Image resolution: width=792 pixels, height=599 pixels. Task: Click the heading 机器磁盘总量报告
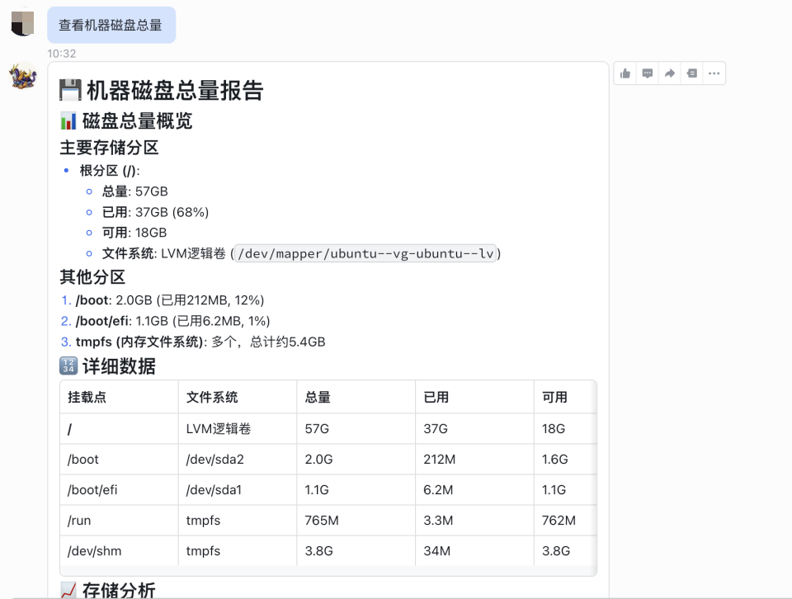[x=175, y=91]
